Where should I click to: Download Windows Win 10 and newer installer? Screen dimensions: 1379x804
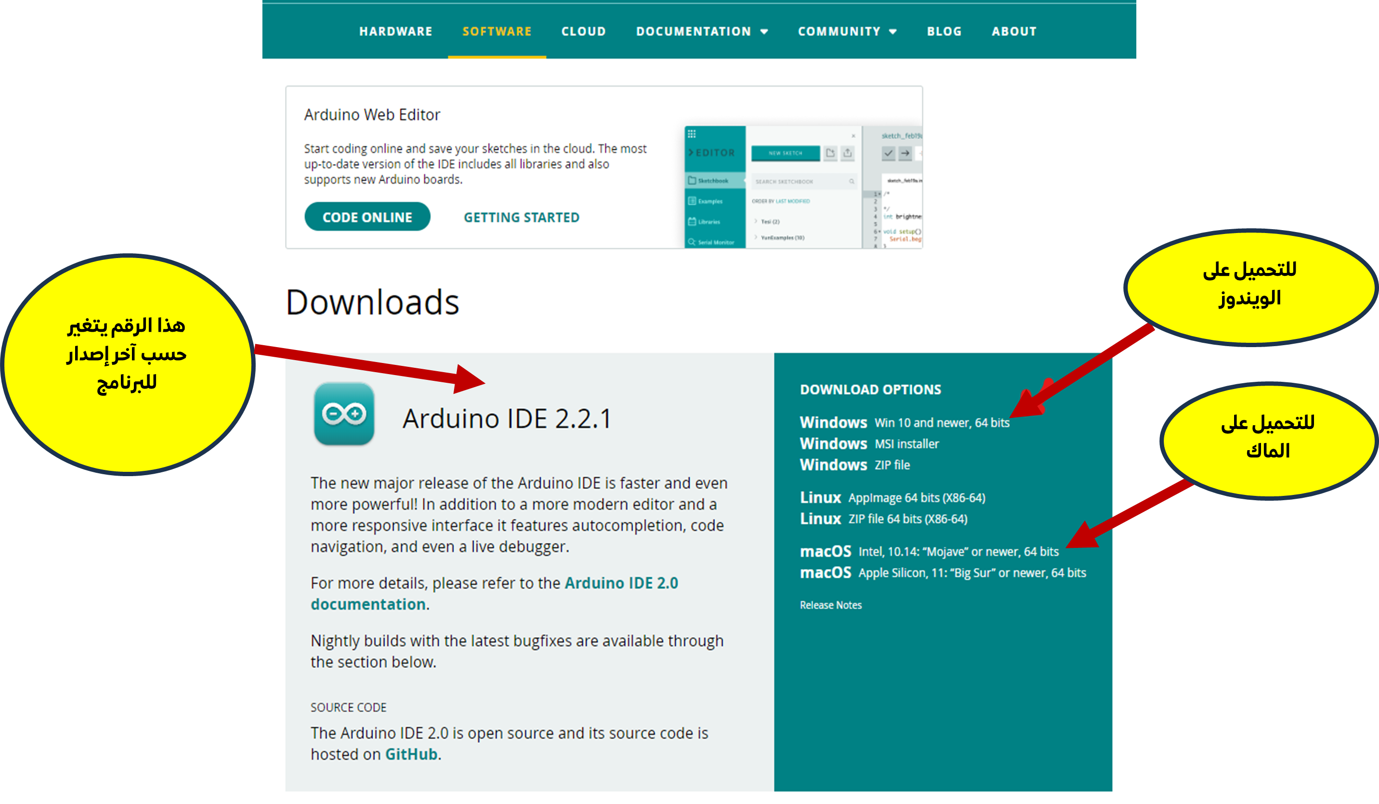904,423
